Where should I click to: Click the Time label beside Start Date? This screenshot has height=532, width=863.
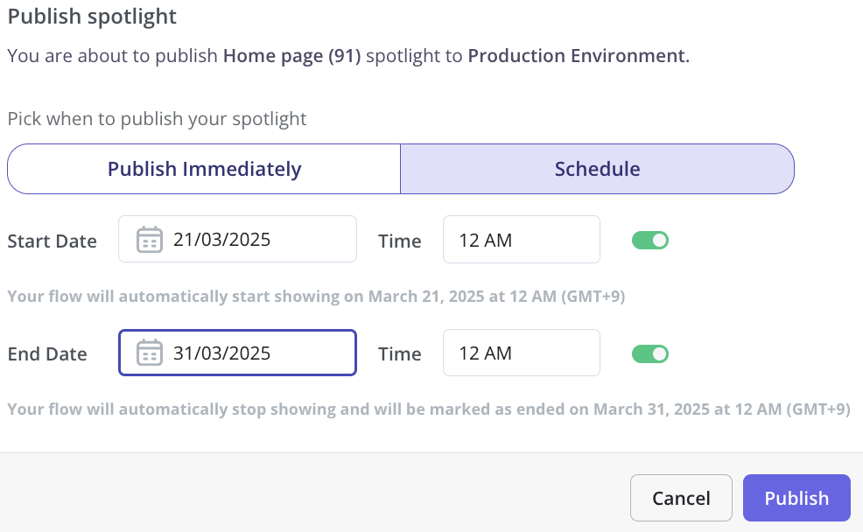coord(400,241)
